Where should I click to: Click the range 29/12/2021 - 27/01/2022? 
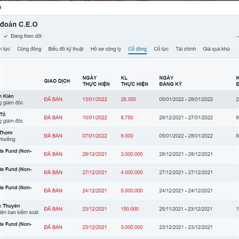[186, 118]
